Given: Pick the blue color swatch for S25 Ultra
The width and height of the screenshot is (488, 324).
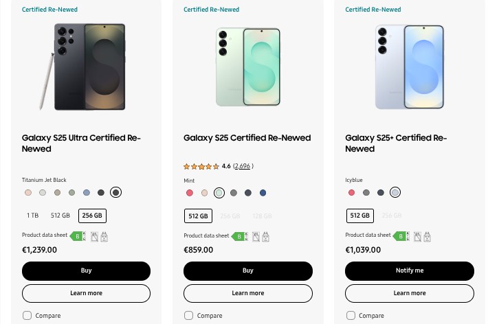Looking at the screenshot, I should pos(87,193).
